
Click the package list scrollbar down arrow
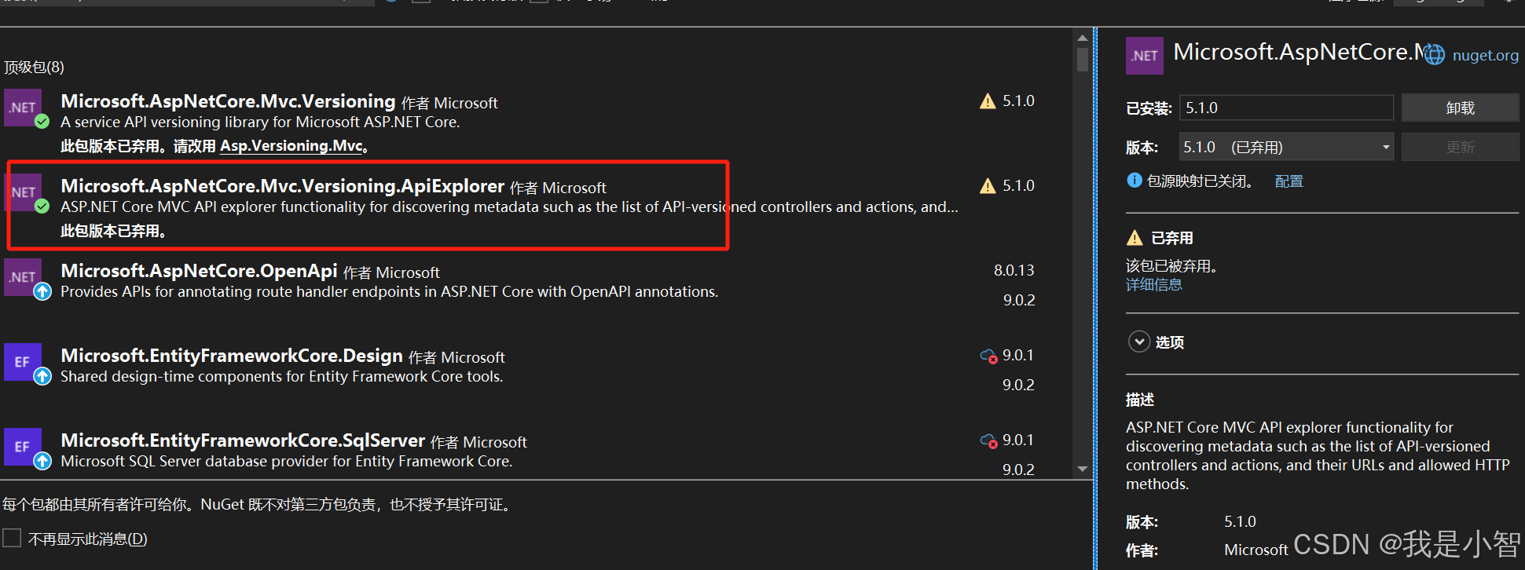pyautogui.click(x=1083, y=469)
